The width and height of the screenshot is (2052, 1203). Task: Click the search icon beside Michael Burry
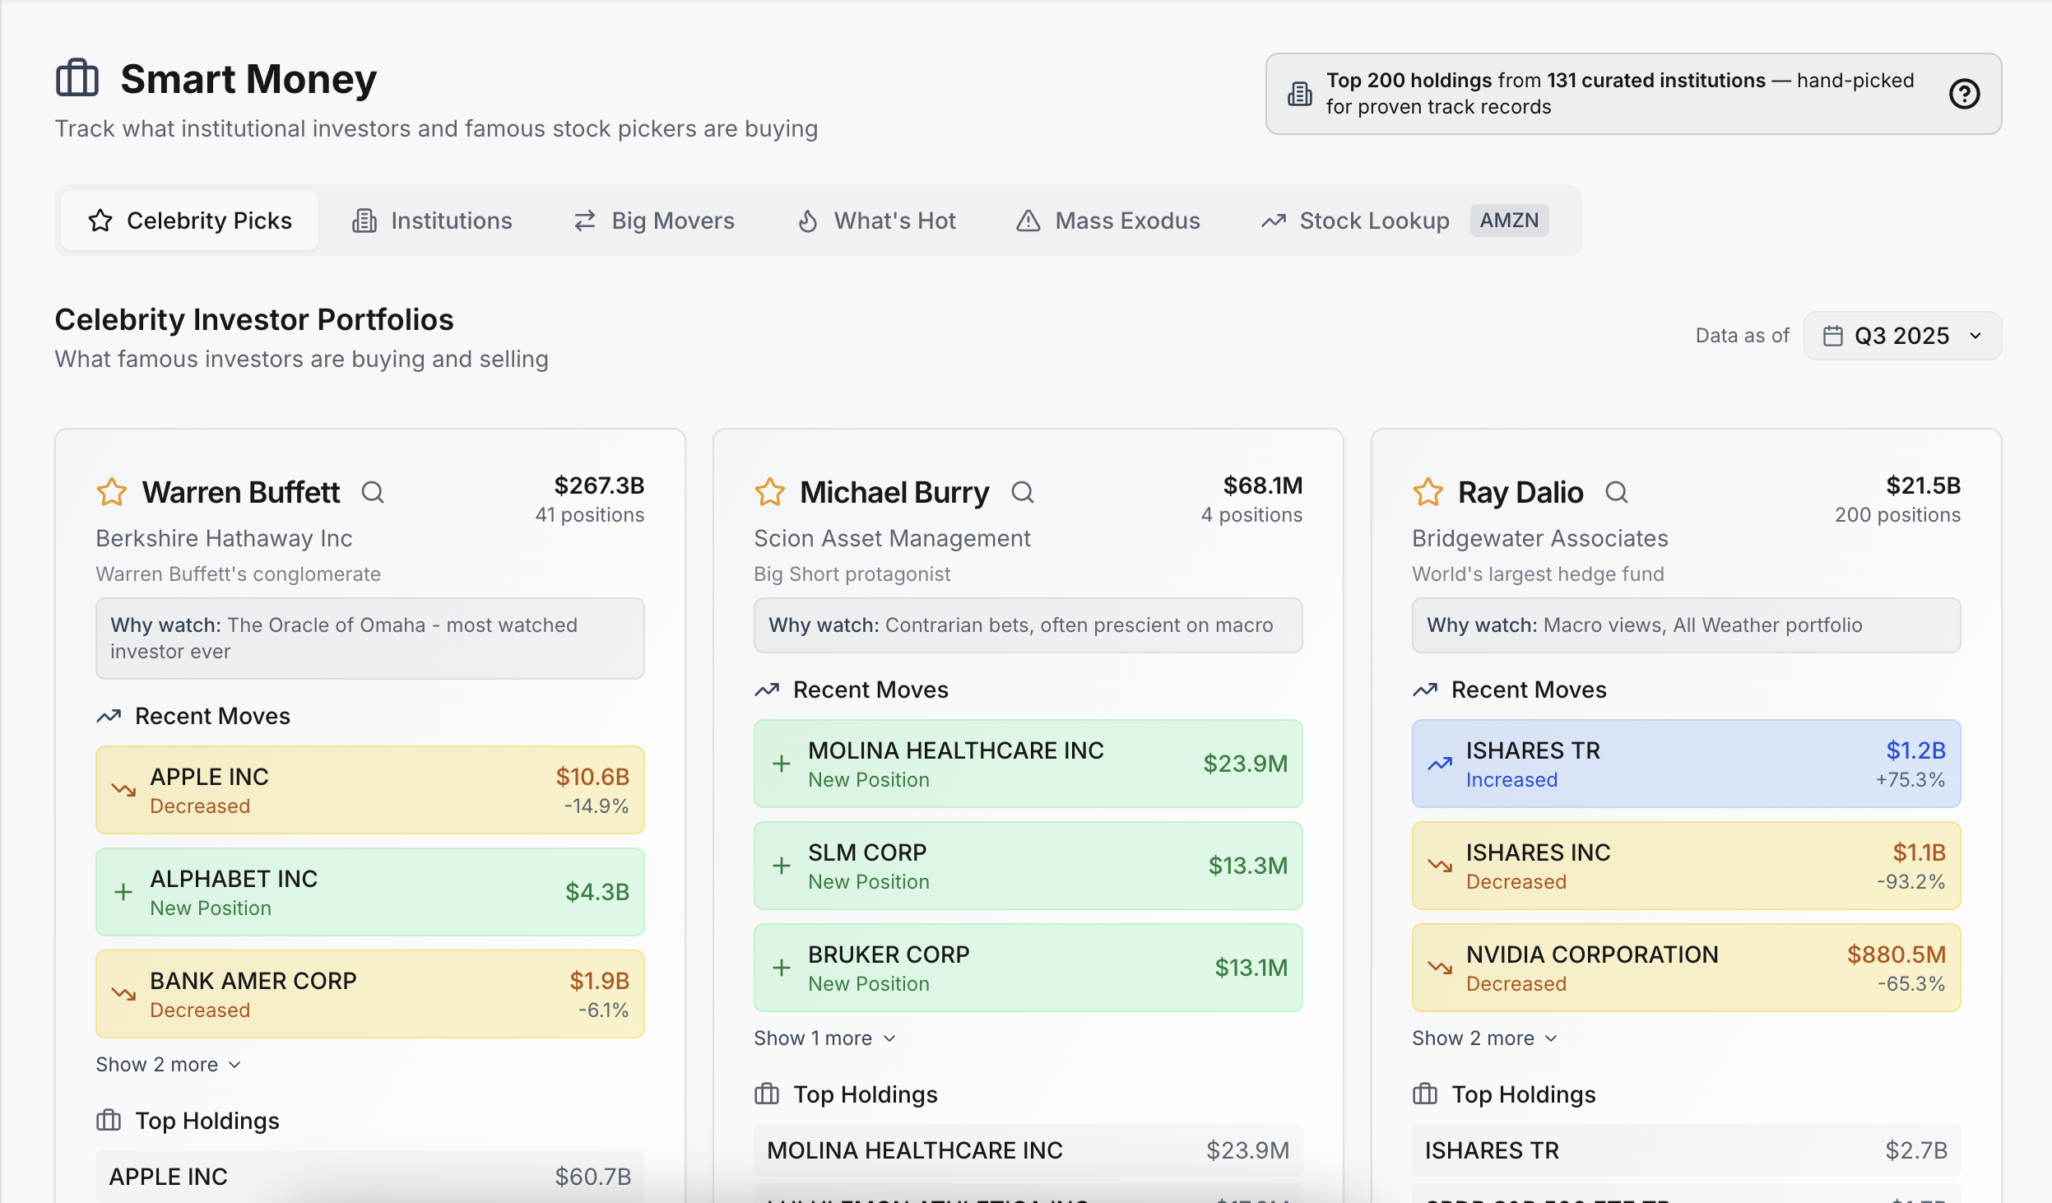[1023, 491]
